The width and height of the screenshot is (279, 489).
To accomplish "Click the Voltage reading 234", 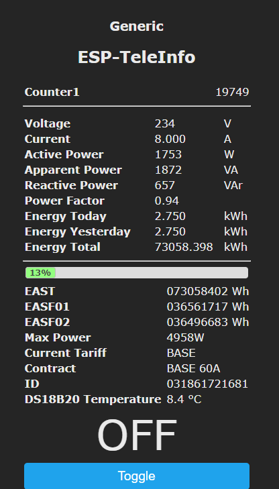I will click(x=165, y=124).
